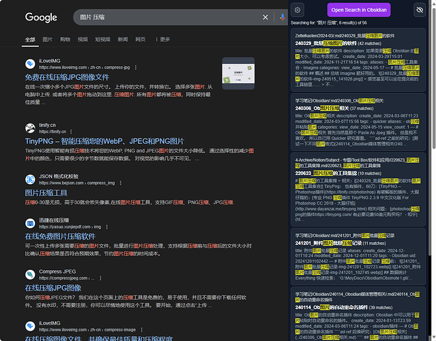Open the more options menu for the iLoveIMG compress-jpg result

point(135,68)
